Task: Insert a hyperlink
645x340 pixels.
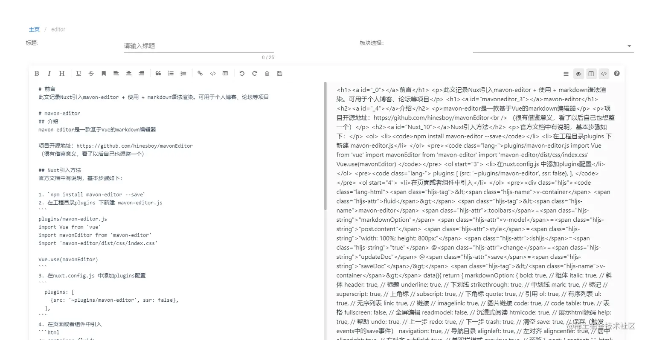Action: point(200,74)
